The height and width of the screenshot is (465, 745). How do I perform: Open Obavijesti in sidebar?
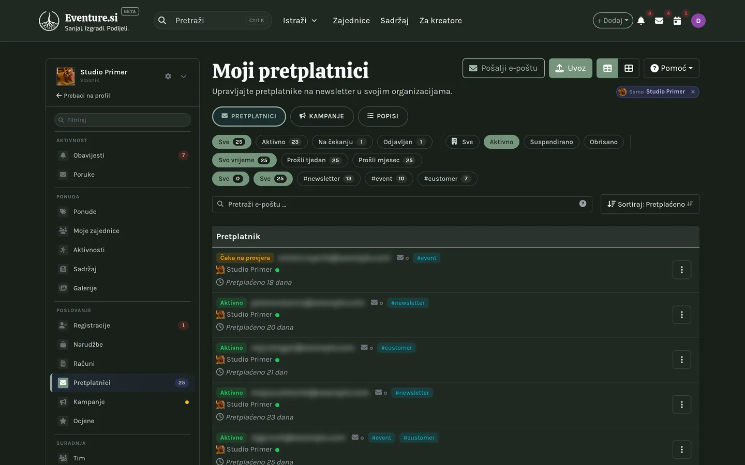(123, 156)
